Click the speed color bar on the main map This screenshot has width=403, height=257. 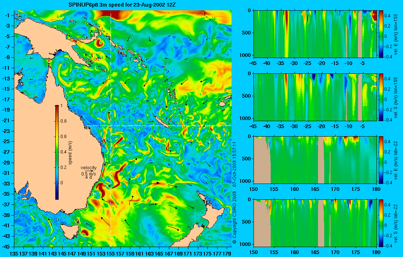point(57,152)
